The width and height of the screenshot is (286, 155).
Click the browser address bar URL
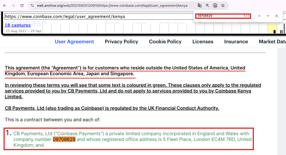112,6
